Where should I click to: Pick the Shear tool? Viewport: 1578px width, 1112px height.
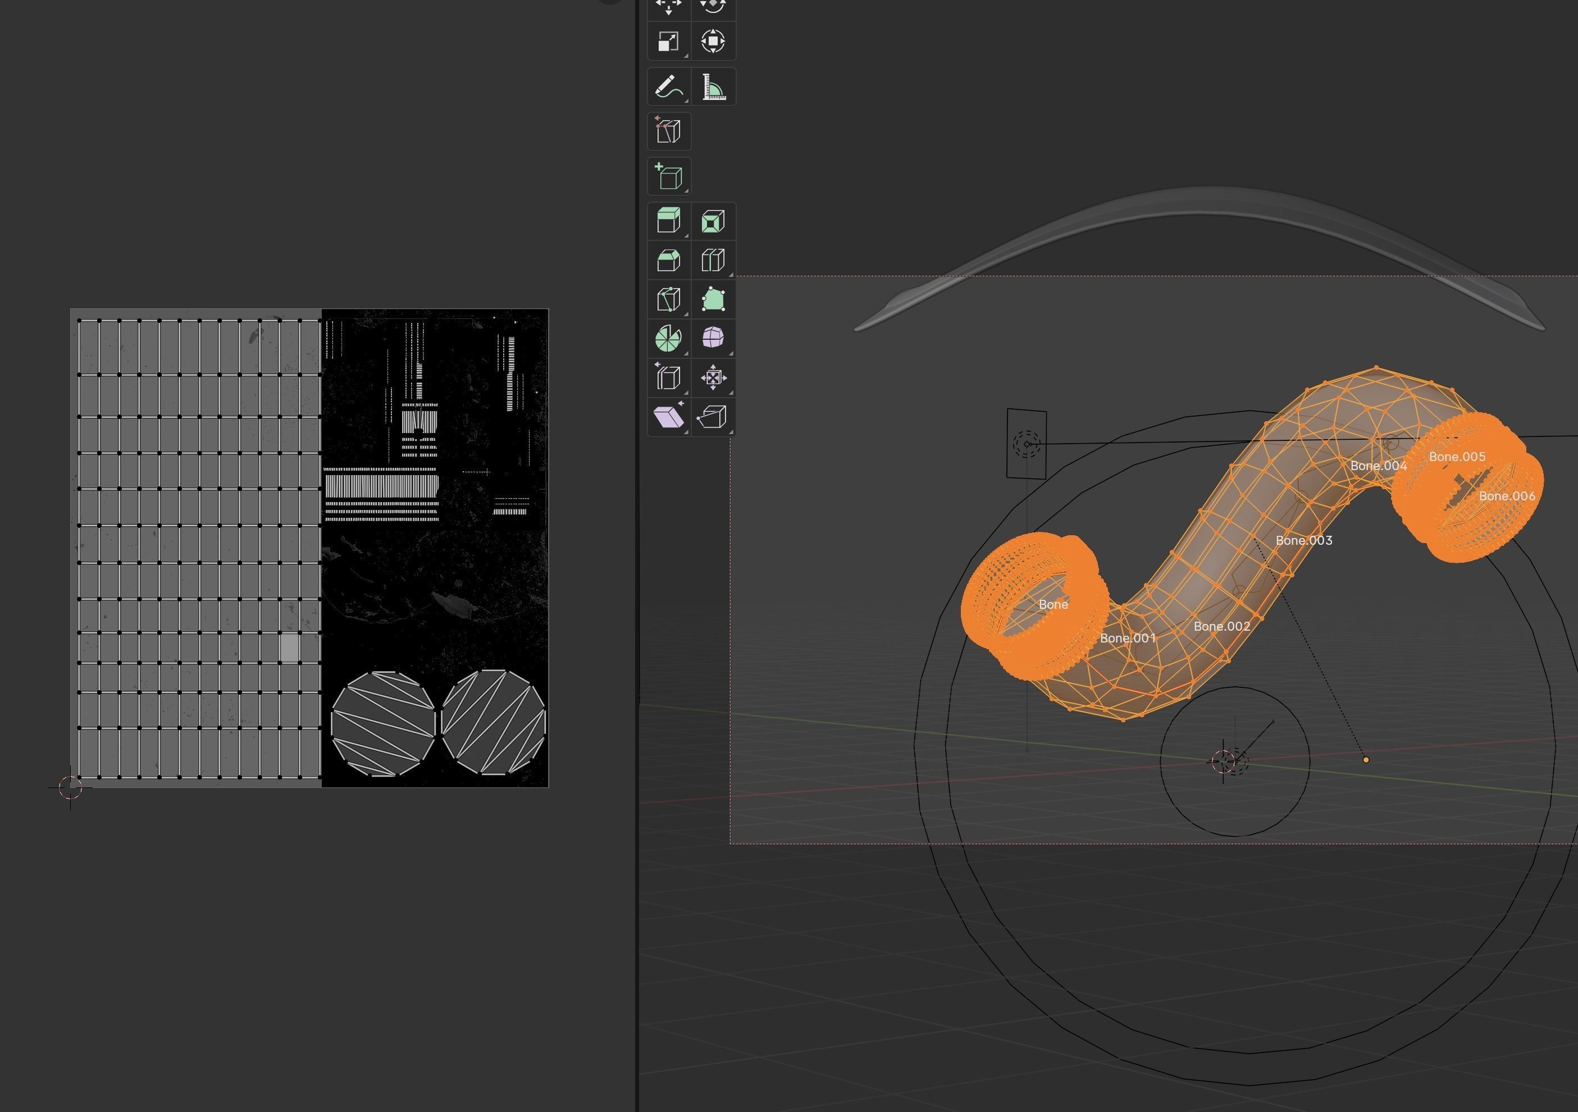coord(668,417)
